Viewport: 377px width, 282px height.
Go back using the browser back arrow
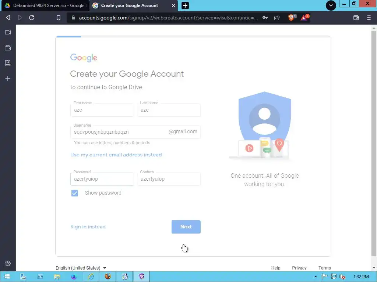pos(8,18)
